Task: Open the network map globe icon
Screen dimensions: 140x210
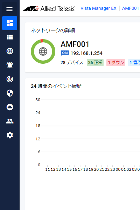Action: (x=10, y=51)
